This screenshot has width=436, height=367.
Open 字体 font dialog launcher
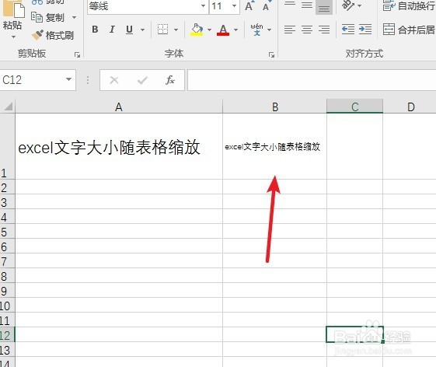[x=272, y=54]
